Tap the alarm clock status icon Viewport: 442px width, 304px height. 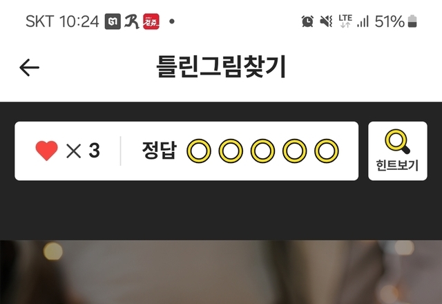point(307,21)
